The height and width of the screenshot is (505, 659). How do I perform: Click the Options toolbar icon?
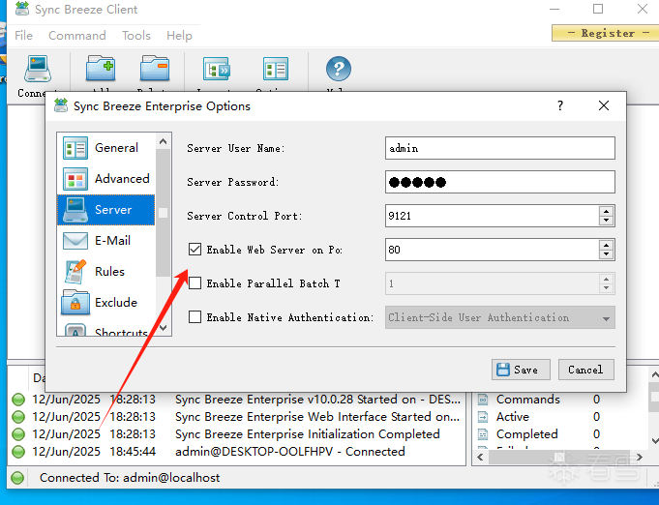(x=276, y=69)
